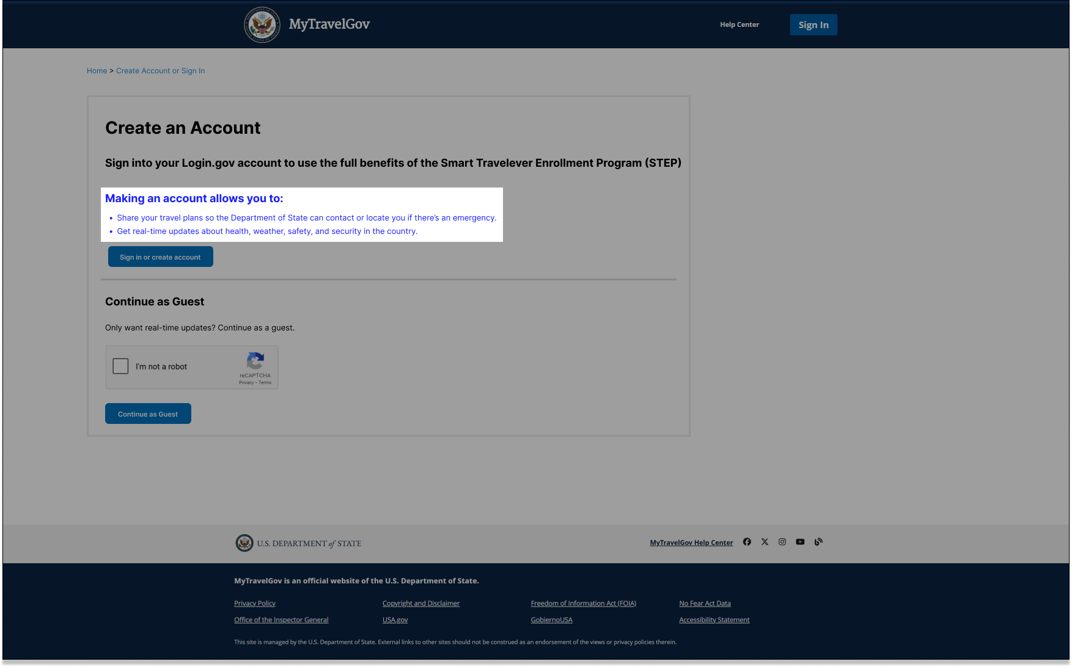1072x667 pixels.
Task: Open the X (Twitter) icon in footer
Action: (x=765, y=542)
